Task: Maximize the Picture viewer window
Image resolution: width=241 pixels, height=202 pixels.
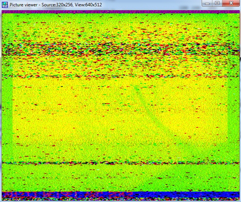Action: pos(217,3)
